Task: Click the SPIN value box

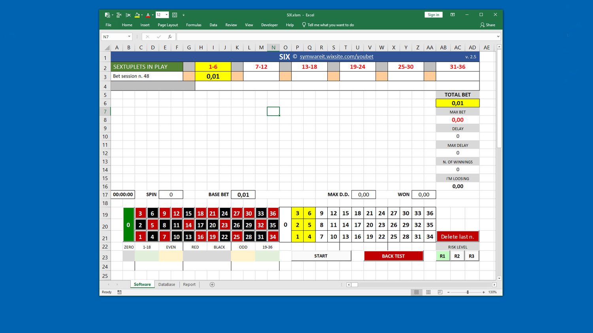Action: [x=171, y=194]
